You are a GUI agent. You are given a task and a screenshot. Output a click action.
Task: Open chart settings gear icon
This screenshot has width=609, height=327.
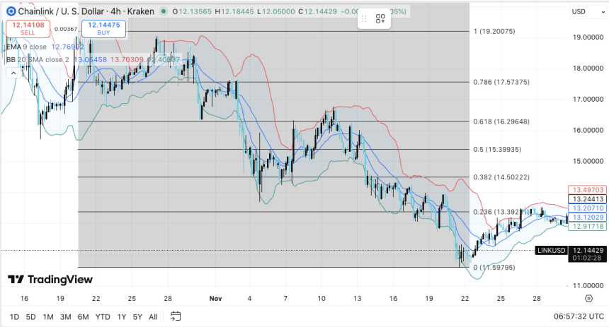click(588, 299)
